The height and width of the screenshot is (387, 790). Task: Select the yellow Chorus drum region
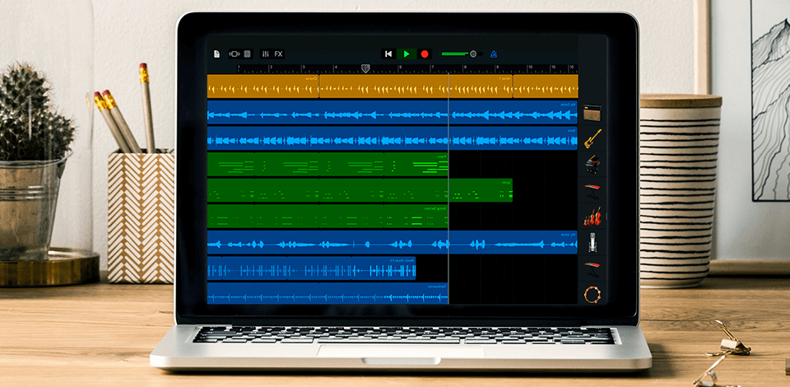click(x=263, y=86)
